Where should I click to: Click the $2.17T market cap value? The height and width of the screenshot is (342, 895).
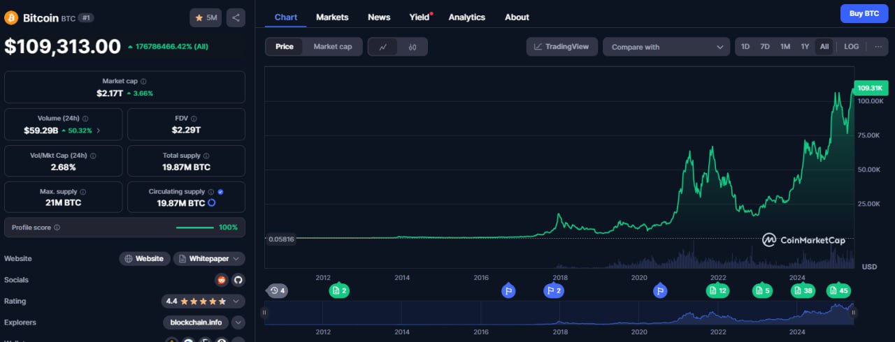(x=109, y=93)
